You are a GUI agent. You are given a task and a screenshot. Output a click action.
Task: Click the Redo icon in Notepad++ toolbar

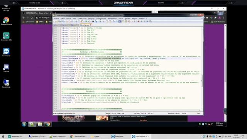pyautogui.click(x=89, y=22)
